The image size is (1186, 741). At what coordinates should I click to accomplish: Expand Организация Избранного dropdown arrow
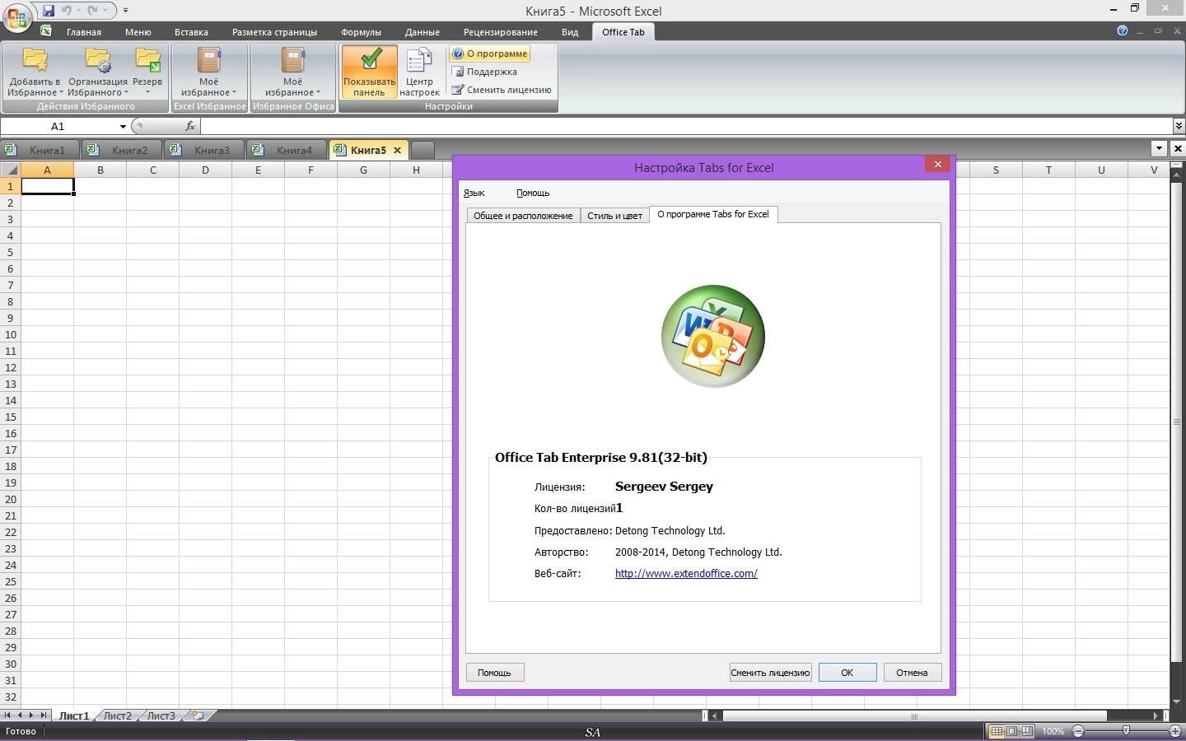[x=126, y=93]
